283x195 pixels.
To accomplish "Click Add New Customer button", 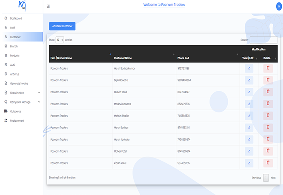I will [62, 26].
